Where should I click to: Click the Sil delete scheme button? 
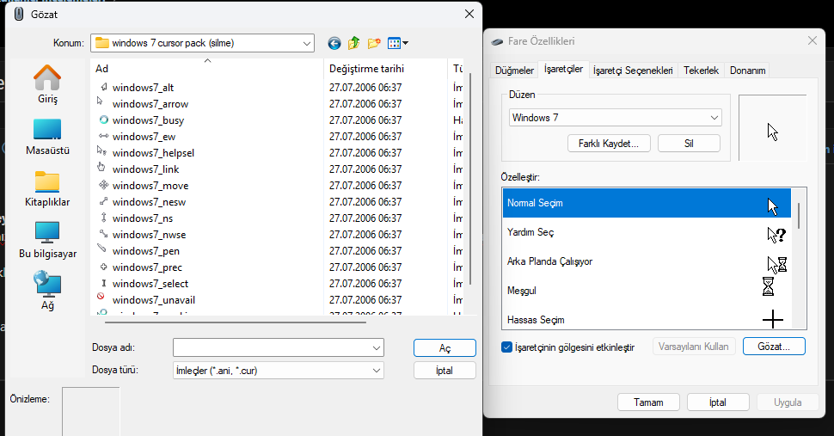pyautogui.click(x=689, y=144)
